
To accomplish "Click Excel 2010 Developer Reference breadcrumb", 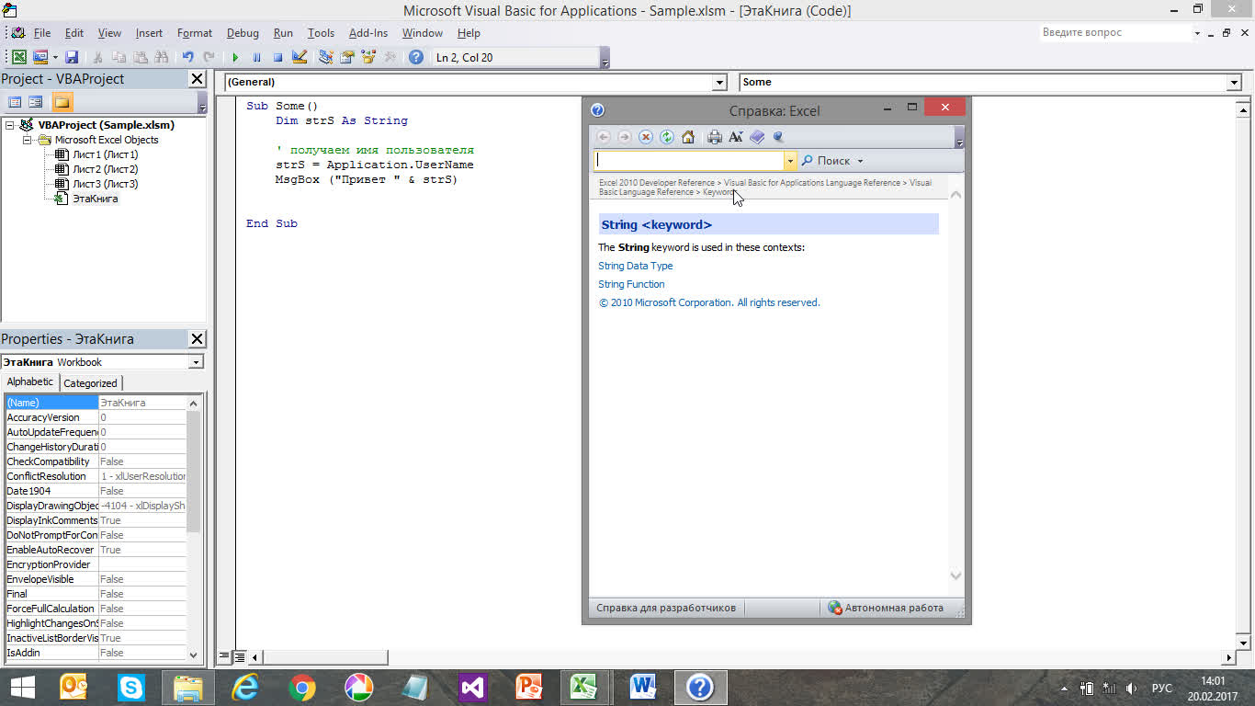I will (x=657, y=183).
